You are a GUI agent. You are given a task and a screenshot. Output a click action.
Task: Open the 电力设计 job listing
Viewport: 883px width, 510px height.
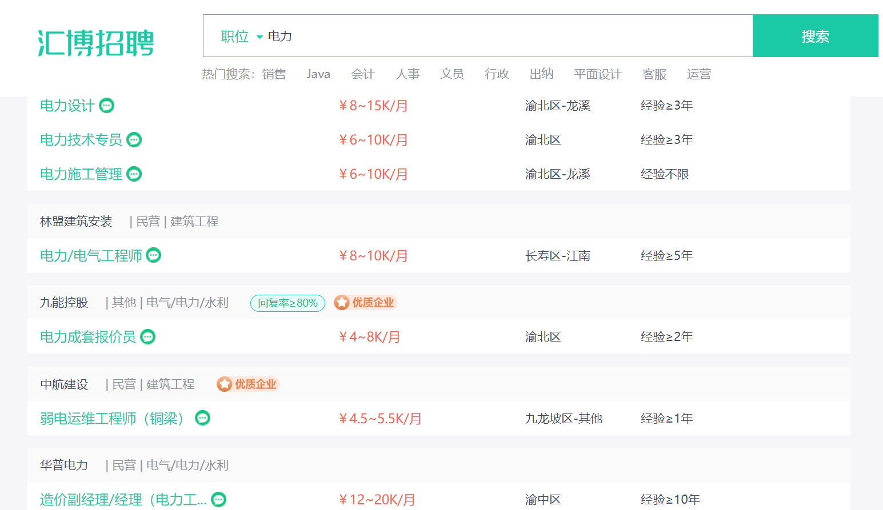pyautogui.click(x=67, y=106)
